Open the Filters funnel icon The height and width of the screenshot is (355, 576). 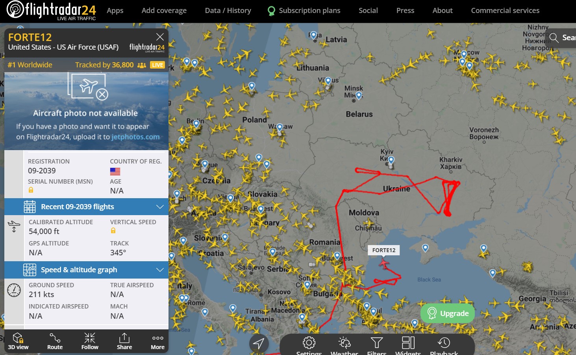click(x=377, y=343)
